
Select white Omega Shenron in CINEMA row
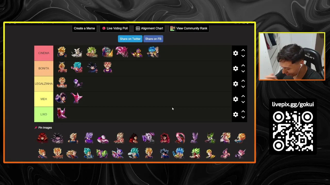tap(77, 52)
